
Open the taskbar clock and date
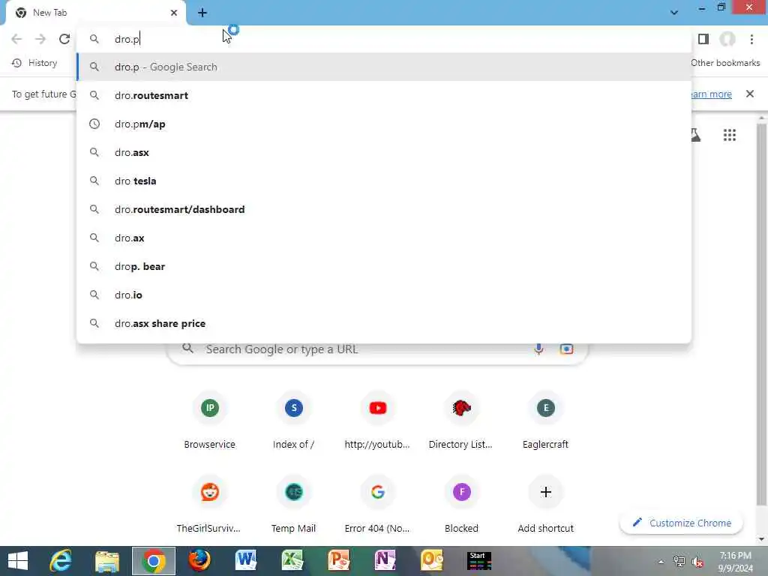(x=736, y=562)
